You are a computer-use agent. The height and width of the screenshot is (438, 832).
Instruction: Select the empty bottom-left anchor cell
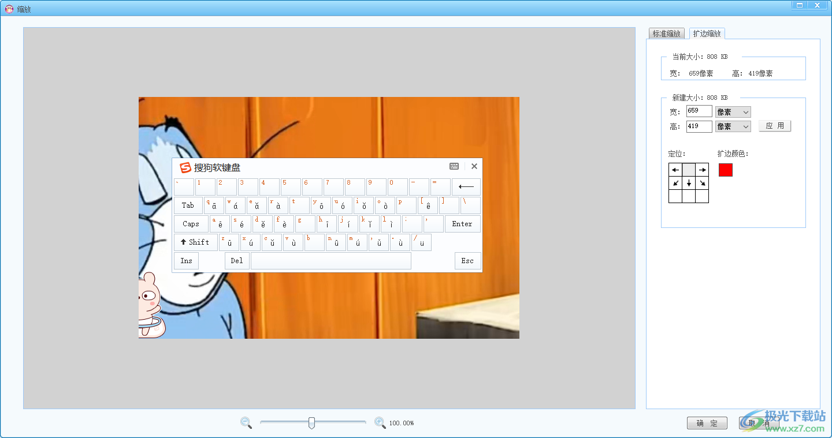pyautogui.click(x=675, y=196)
